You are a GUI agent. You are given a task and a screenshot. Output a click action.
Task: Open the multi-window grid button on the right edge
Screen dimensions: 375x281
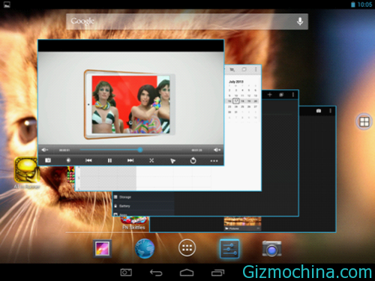click(x=364, y=121)
